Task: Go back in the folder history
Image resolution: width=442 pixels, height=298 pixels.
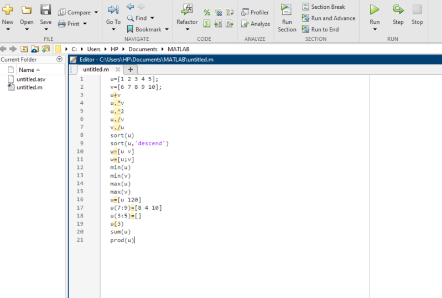Action: pos(3,49)
